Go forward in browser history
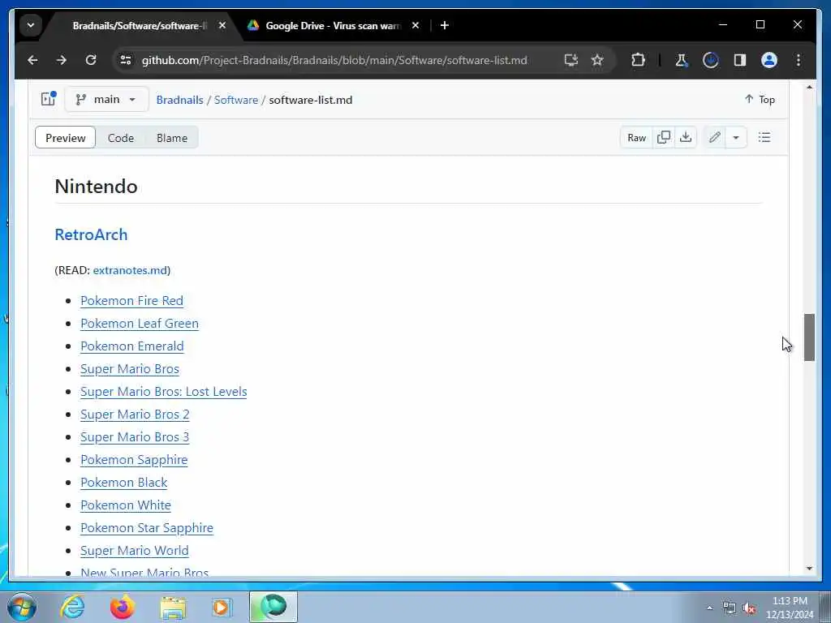The height and width of the screenshot is (623, 831). coord(62,60)
